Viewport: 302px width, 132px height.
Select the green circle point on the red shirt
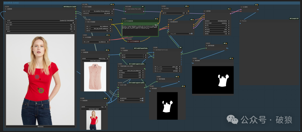41,90
